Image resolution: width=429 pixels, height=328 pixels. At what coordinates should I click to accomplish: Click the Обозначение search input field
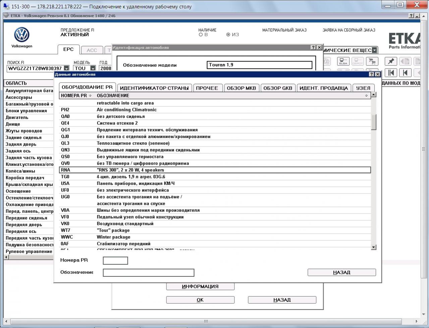tap(149, 273)
